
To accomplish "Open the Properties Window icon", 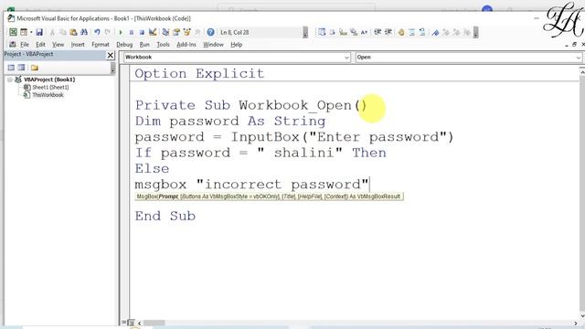I will pos(176,33).
